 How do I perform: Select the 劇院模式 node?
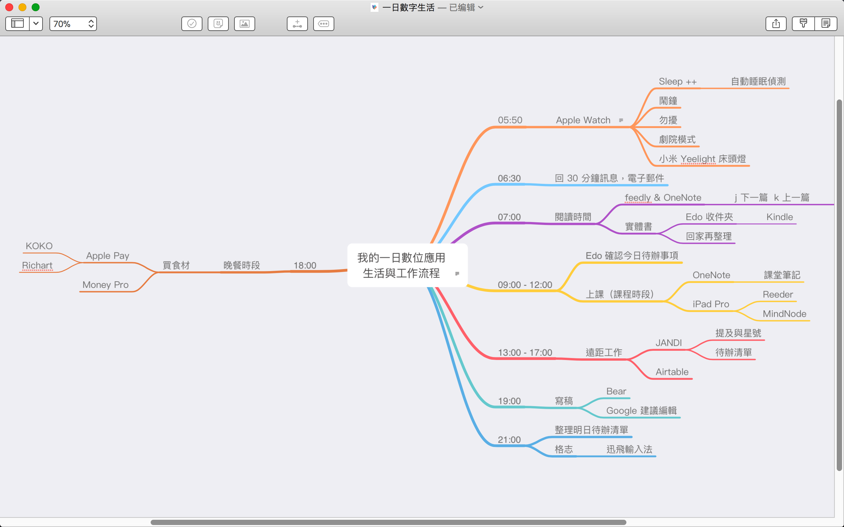coord(677,140)
